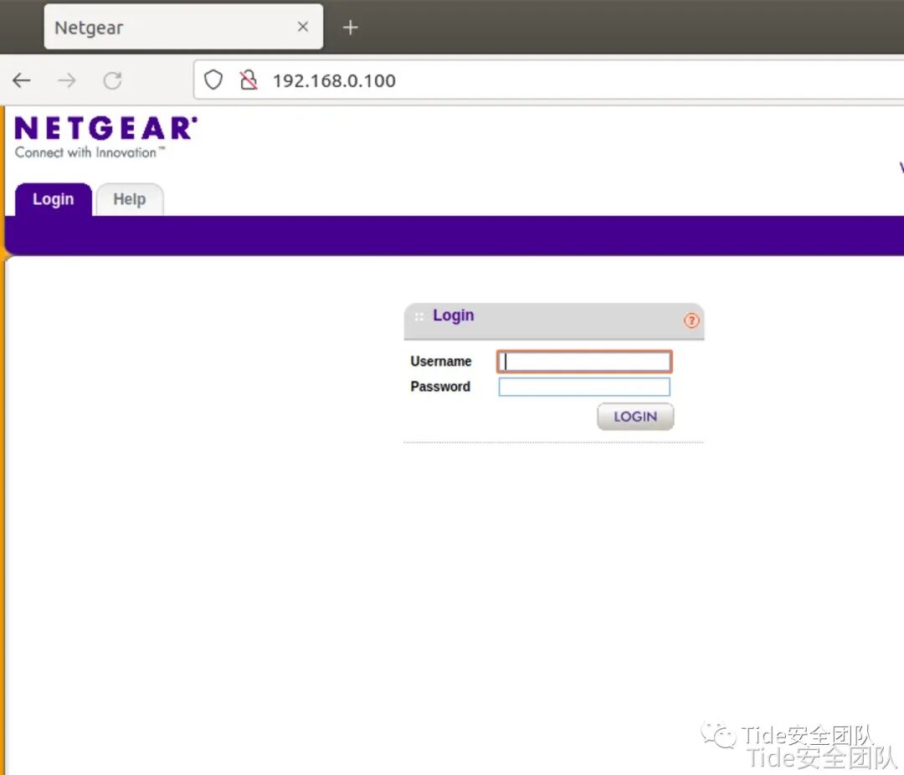The width and height of the screenshot is (904, 775).
Task: Select the Netgear browser tab
Action: [x=183, y=27]
